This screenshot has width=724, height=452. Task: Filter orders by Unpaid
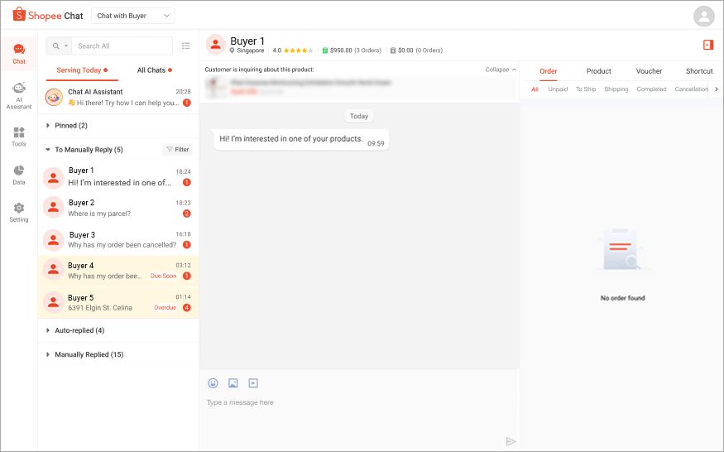558,89
